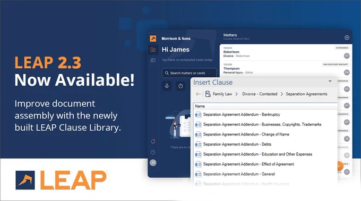Click the LEAP logo icon in the sidebar
The height and width of the screenshot is (201, 361).
153,39
